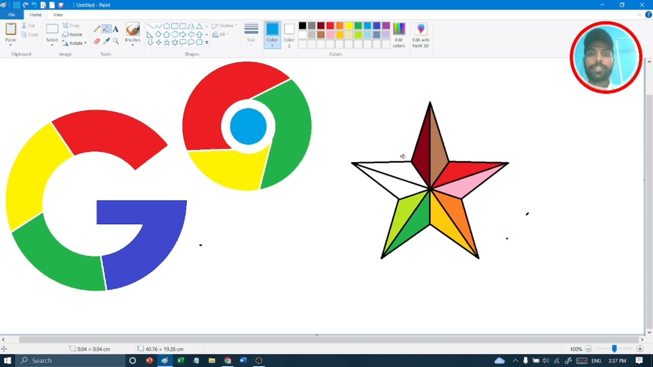Choose the Right arrow shape
This screenshot has height=367, width=653.
183,34
